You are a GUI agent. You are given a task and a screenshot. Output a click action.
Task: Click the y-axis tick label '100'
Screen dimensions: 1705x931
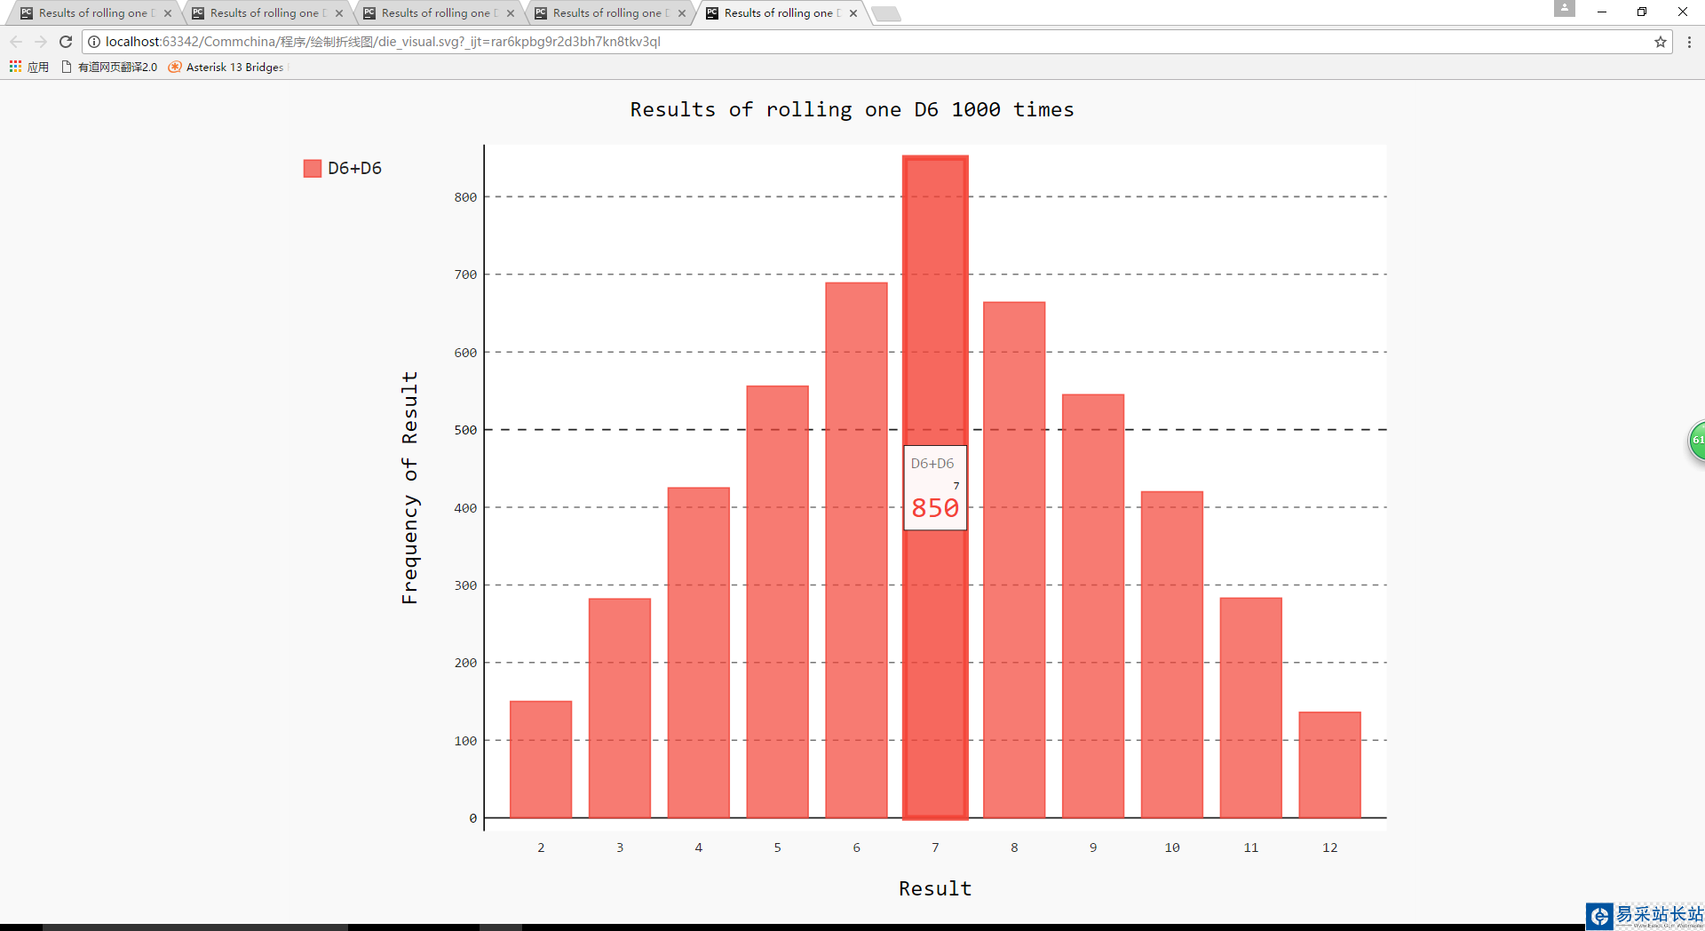[465, 741]
